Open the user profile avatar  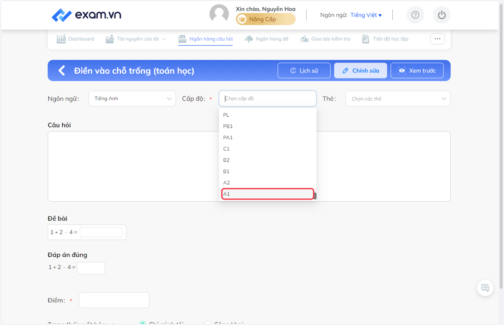coord(219,14)
